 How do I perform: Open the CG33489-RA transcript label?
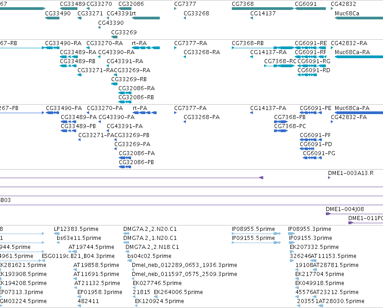78,52
